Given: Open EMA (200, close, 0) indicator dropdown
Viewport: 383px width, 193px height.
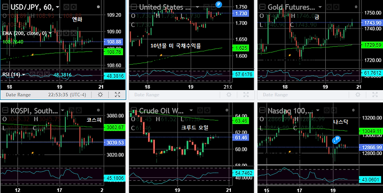Looking at the screenshot, I should click(x=50, y=33).
